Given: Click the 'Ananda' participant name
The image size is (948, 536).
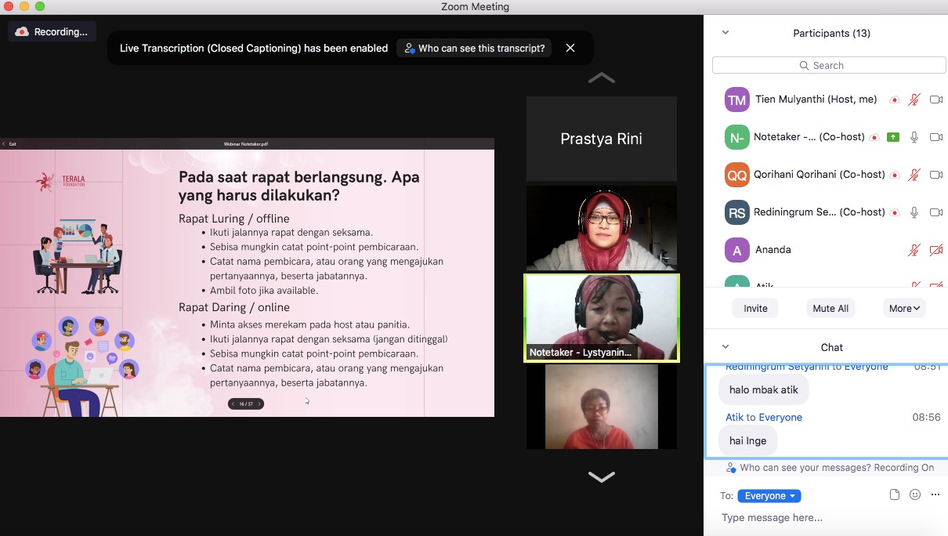Looking at the screenshot, I should click(773, 250).
